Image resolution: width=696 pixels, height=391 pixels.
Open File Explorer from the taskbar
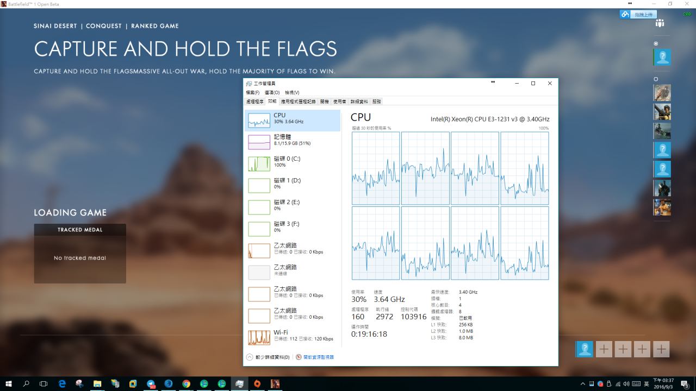pyautogui.click(x=97, y=384)
